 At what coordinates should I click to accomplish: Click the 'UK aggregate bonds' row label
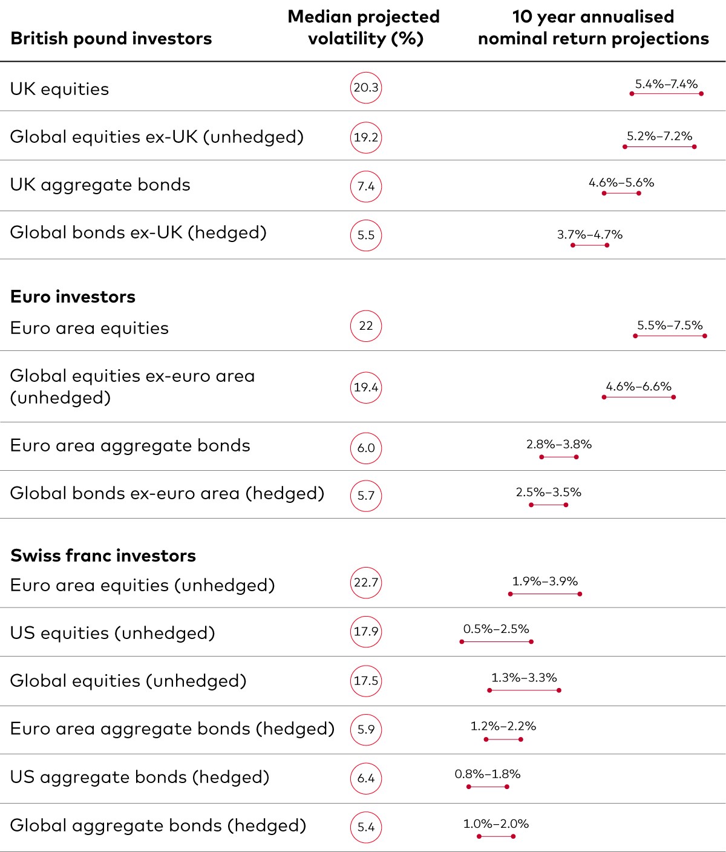(x=100, y=185)
